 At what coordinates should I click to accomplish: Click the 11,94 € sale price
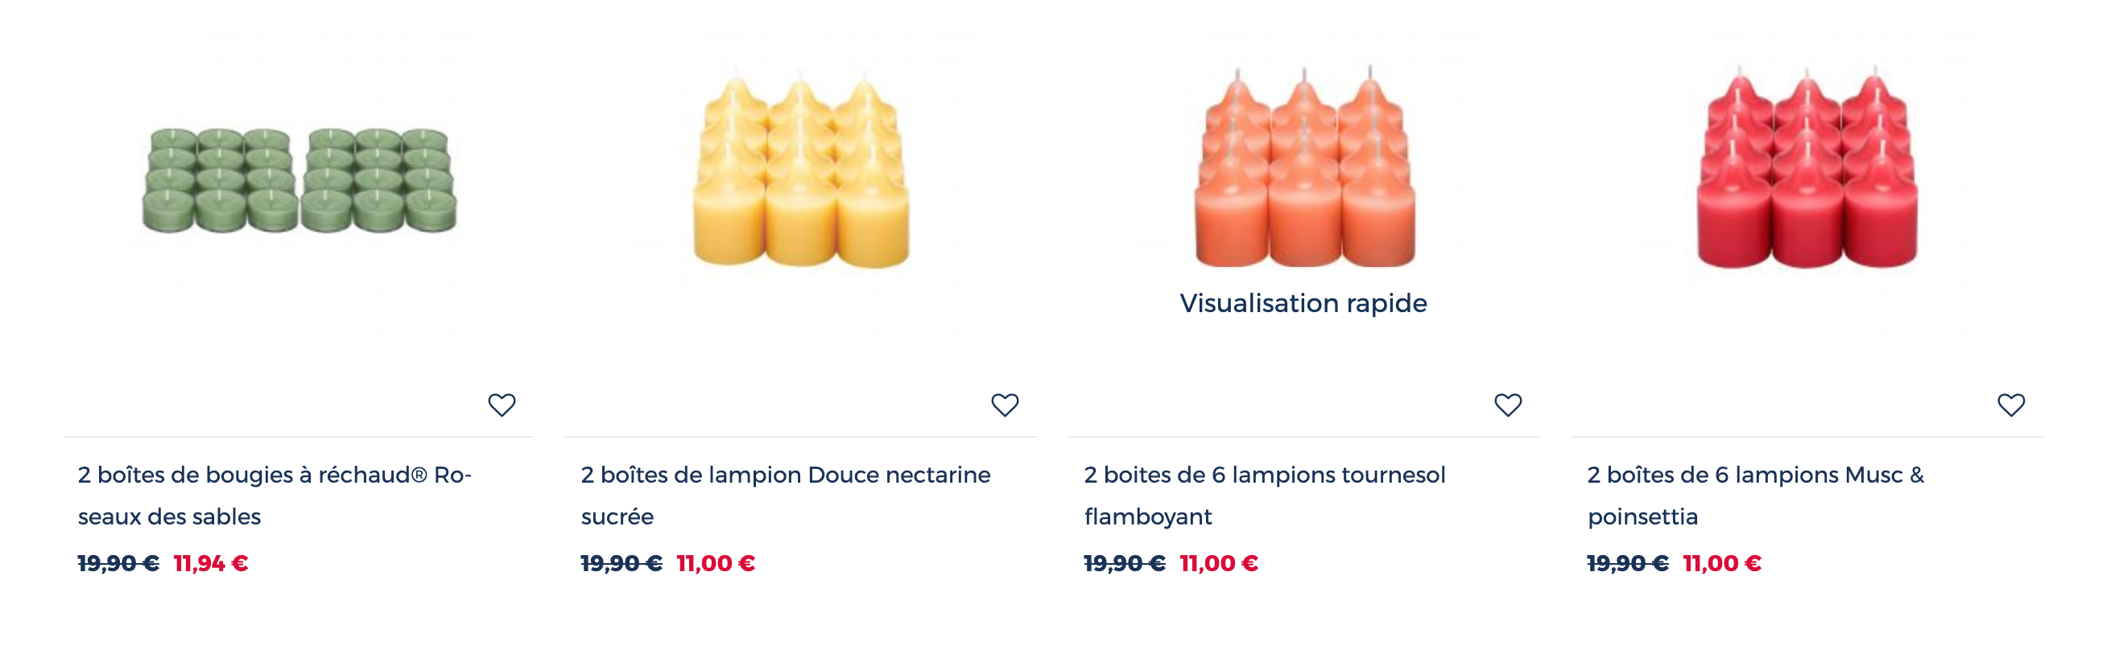tap(211, 563)
